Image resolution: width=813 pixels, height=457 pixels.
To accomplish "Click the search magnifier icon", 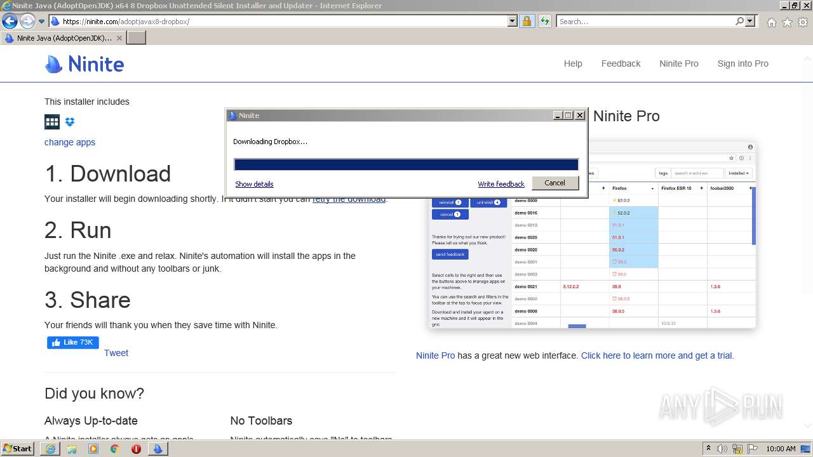I will tap(739, 22).
